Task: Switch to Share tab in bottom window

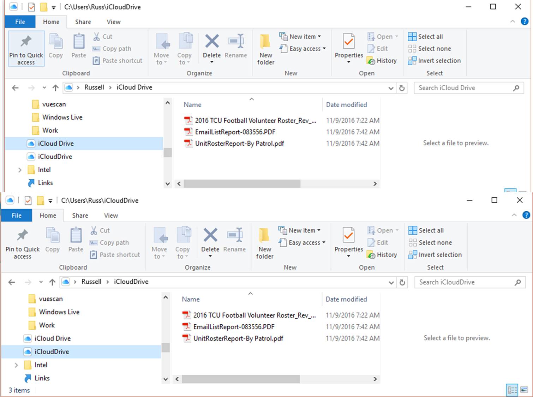Action: (x=80, y=216)
